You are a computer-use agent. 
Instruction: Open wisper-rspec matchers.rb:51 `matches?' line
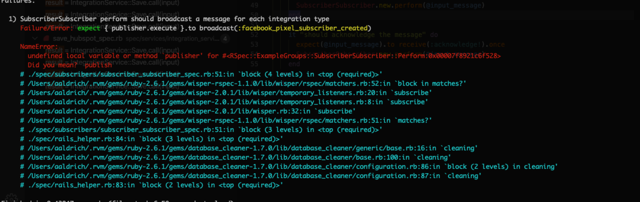point(226,121)
